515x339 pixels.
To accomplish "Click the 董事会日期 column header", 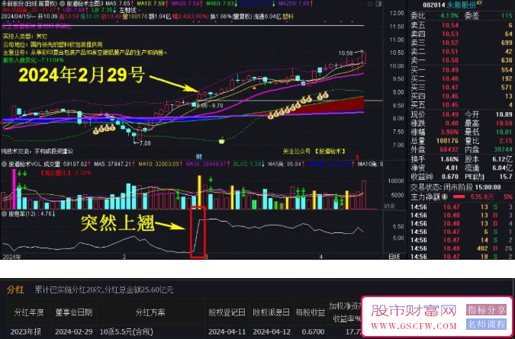I will [74, 312].
